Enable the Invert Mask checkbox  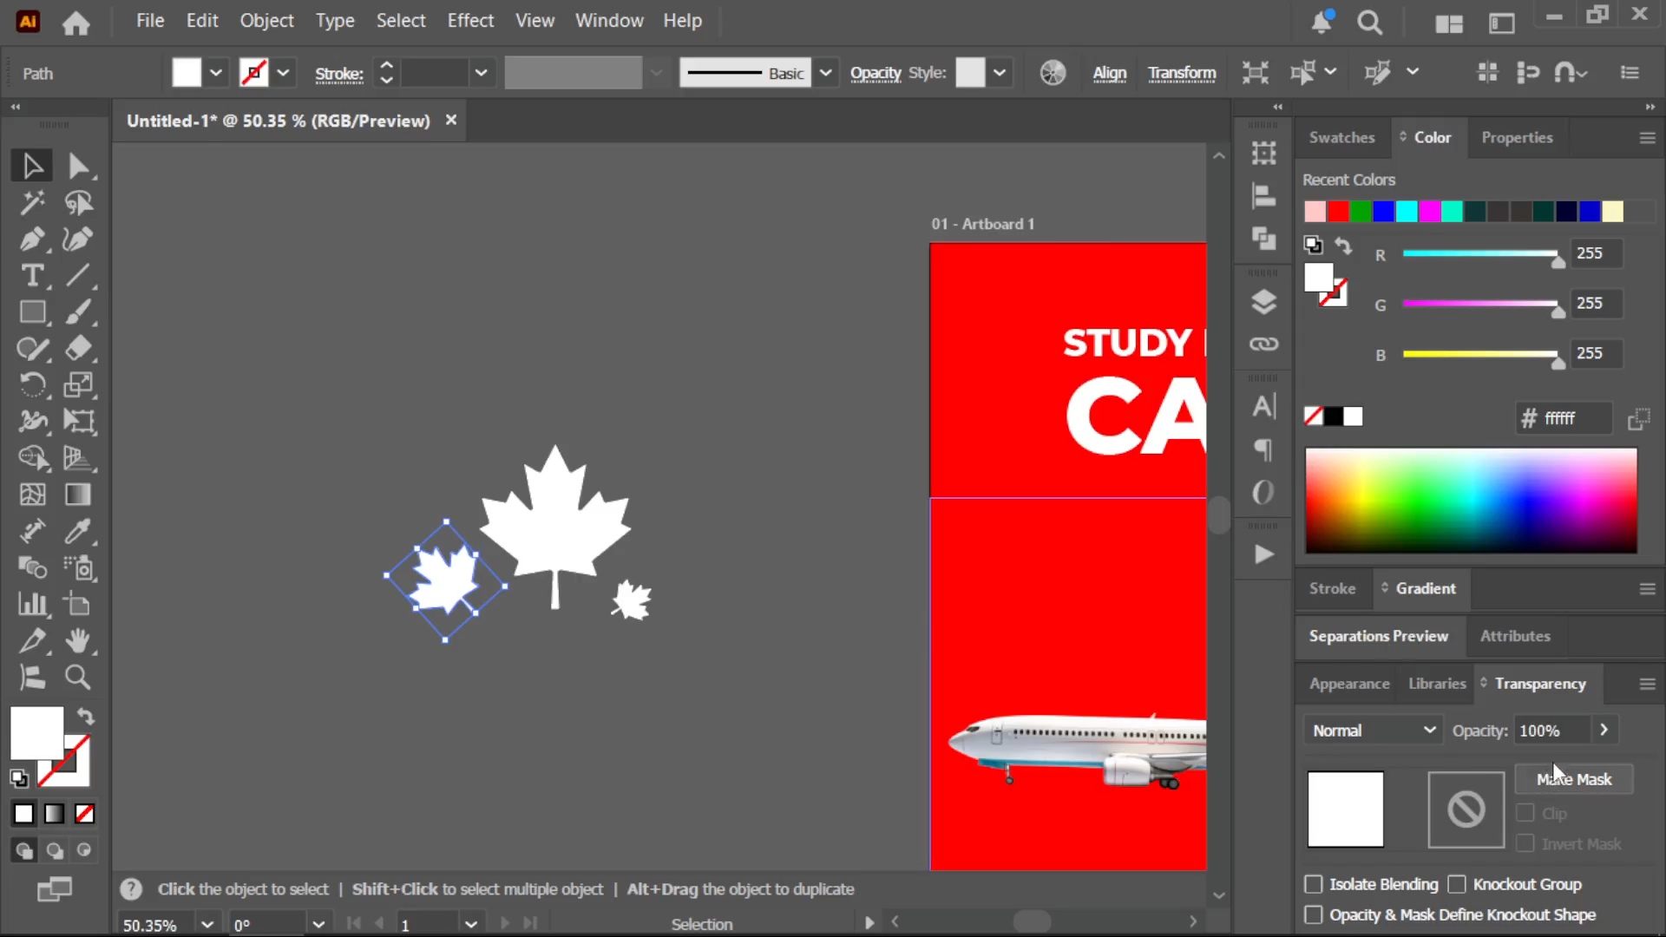[1525, 843]
